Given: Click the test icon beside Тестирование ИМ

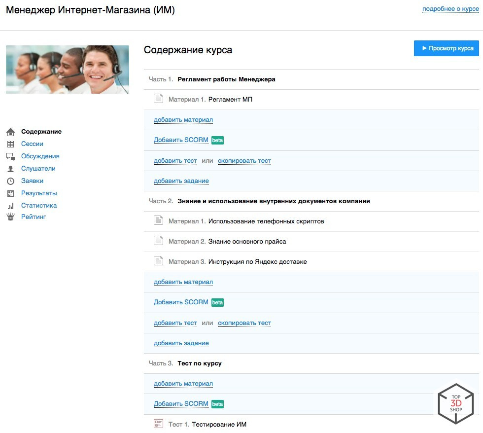Looking at the screenshot, I should (158, 424).
